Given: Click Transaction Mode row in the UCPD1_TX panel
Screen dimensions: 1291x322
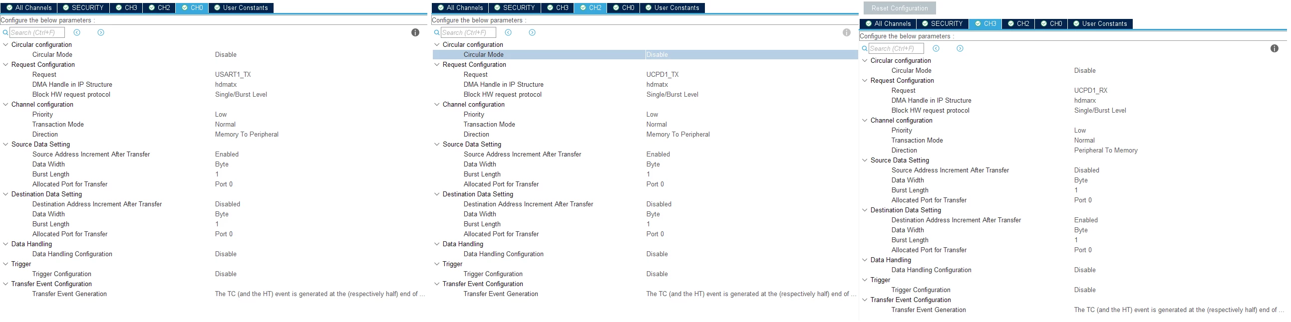Looking at the screenshot, I should (645, 125).
